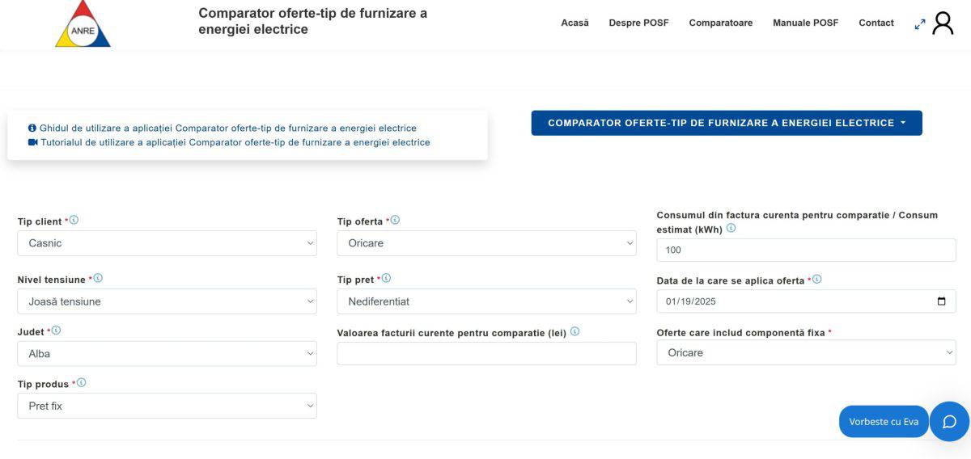Click info icon beside Valoarea facturii curente
971x459 pixels.
click(575, 331)
